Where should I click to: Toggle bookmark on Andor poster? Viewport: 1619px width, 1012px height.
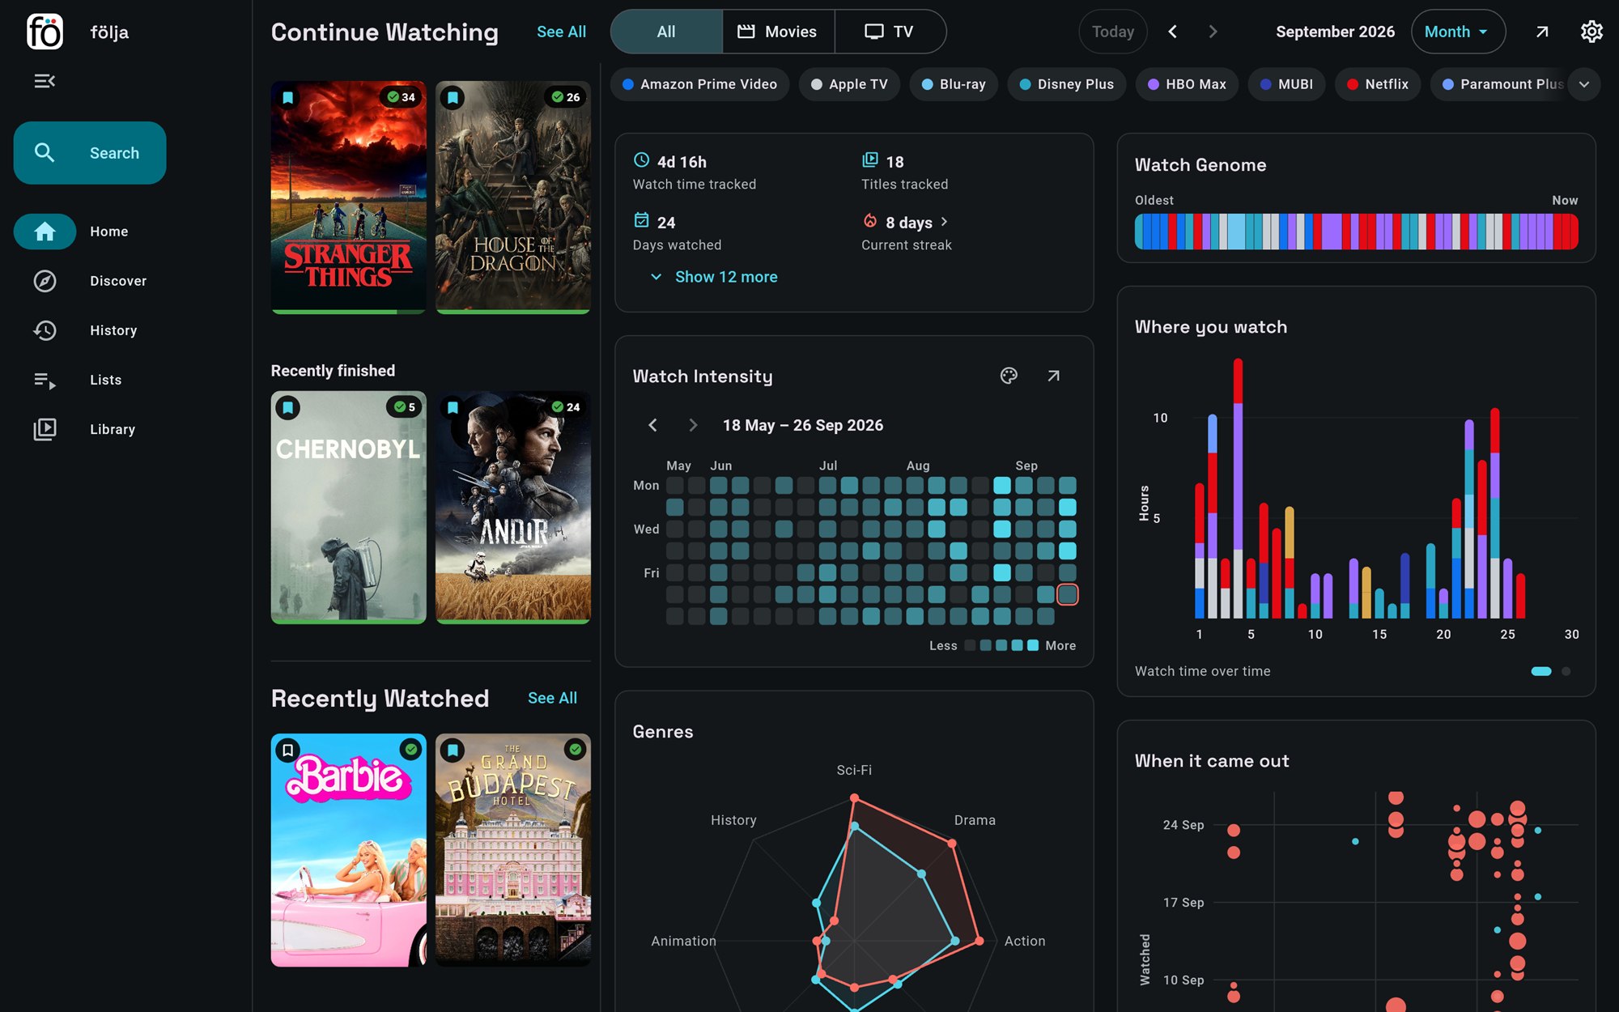(453, 407)
